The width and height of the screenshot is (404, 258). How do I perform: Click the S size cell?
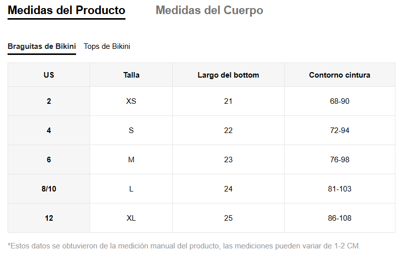(x=131, y=131)
